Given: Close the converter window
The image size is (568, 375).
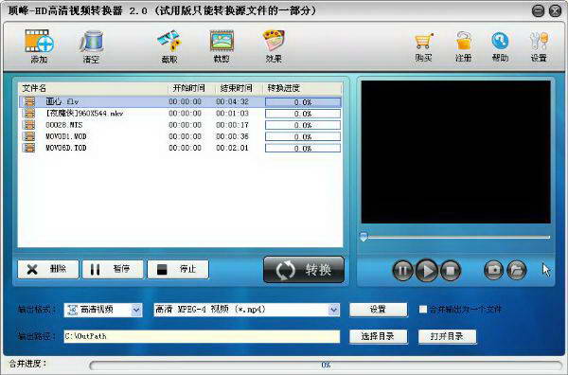Looking at the screenshot, I should click(555, 10).
